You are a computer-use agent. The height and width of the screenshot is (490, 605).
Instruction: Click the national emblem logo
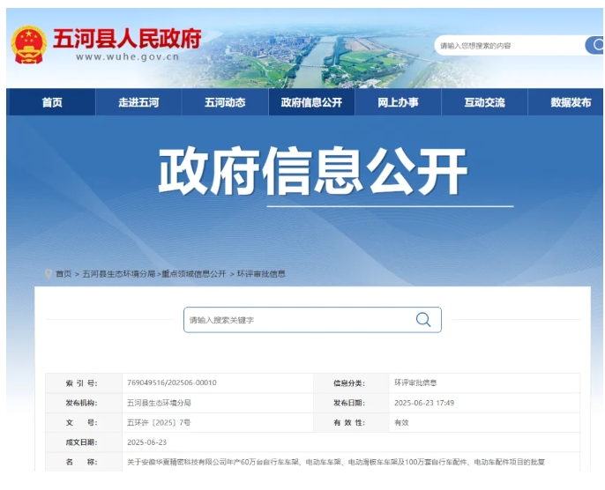pos(28,44)
